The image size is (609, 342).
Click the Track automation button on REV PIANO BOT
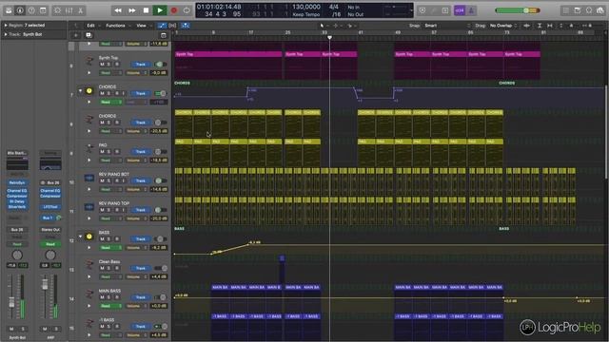click(x=141, y=181)
